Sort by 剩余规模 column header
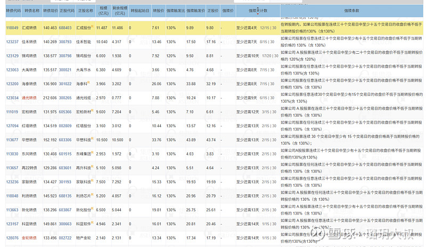Screen dimensions: 426x247 120,11
